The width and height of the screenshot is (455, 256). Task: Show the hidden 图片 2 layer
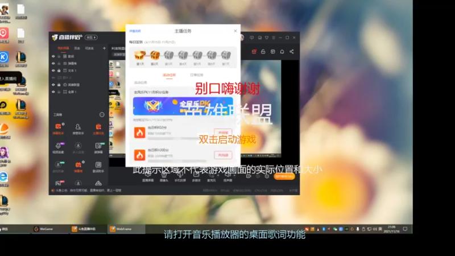tap(53, 77)
